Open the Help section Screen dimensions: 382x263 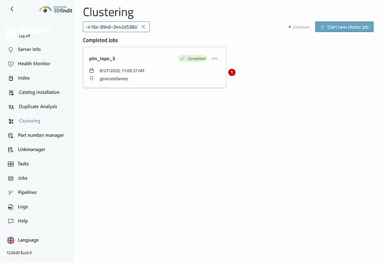(x=23, y=221)
